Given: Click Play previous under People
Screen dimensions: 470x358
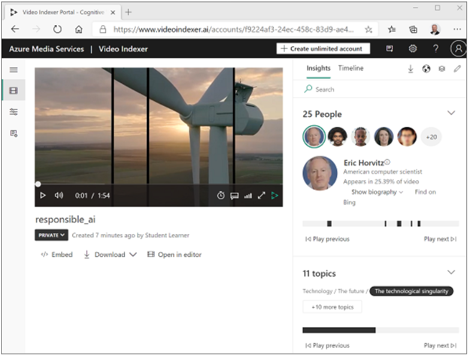Looking at the screenshot, I should [329, 240].
